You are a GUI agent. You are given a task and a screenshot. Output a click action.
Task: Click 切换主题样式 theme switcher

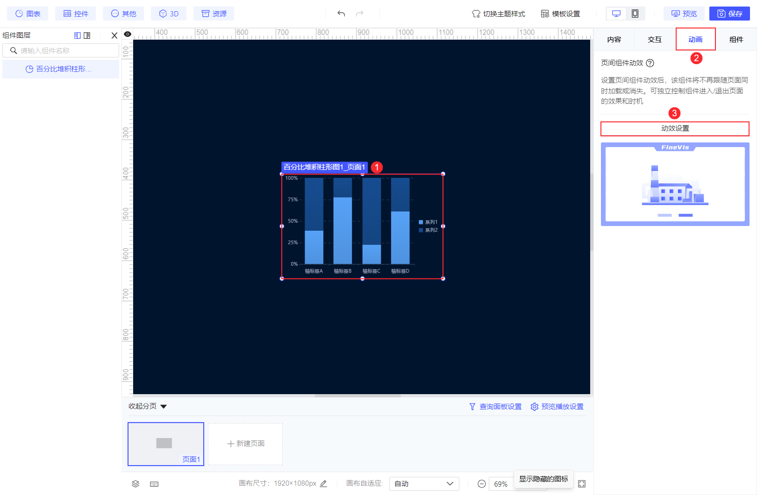tap(498, 14)
